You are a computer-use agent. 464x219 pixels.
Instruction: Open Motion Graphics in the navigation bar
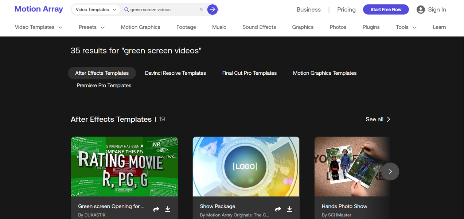click(141, 27)
